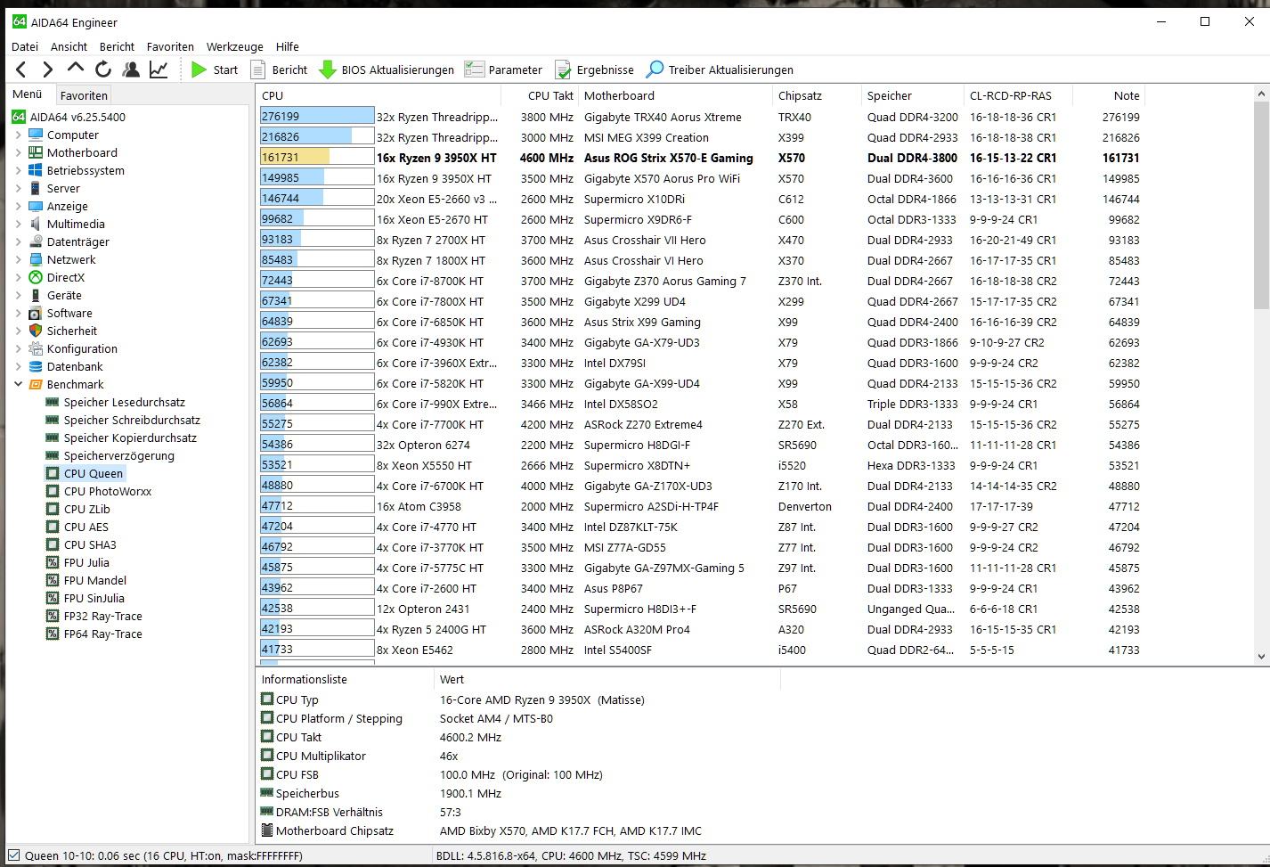Expand the Datenträger tree node
This screenshot has height=867, width=1270.
click(18, 241)
